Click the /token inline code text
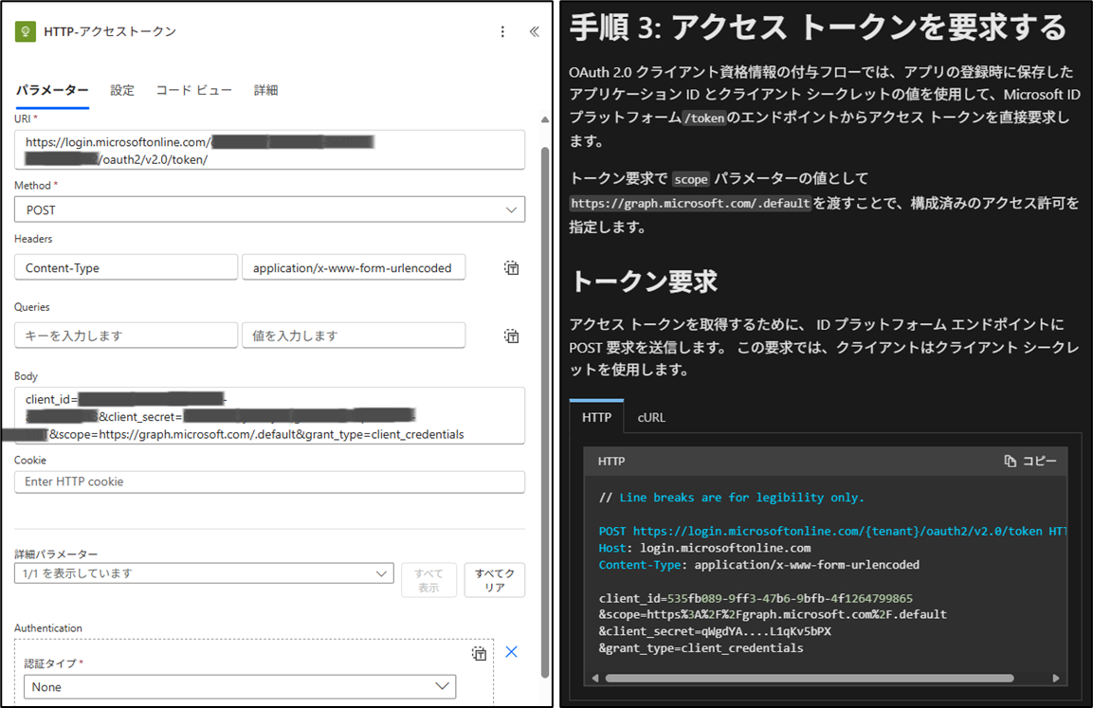The image size is (1093, 708). (704, 118)
